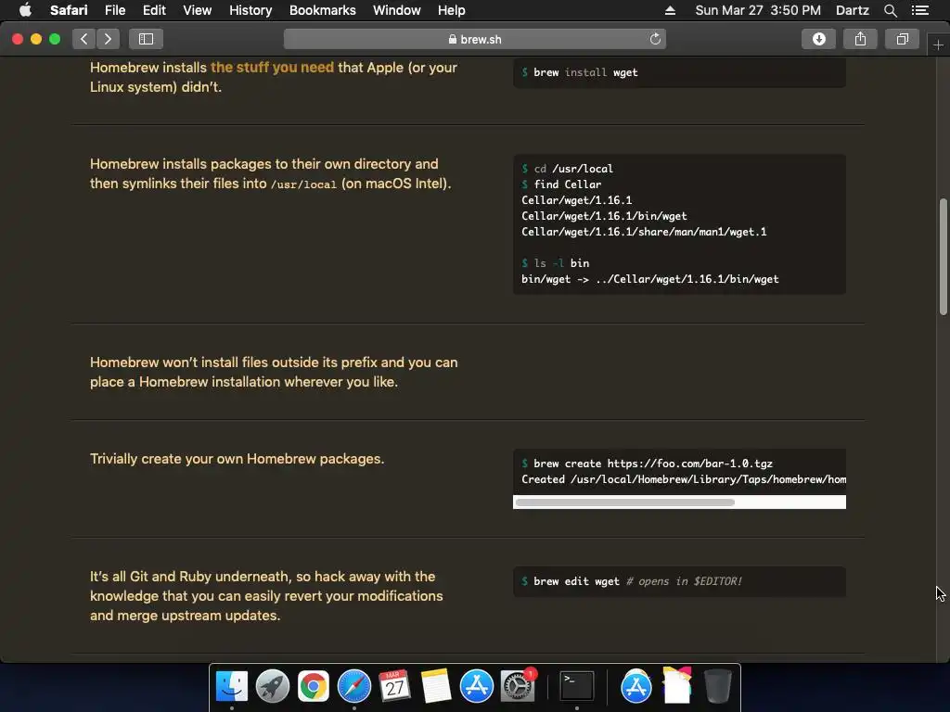Screen dimensions: 950x712
Task: Click 'Trivially create your own Homebrew packages.' text
Action: [x=237, y=458]
